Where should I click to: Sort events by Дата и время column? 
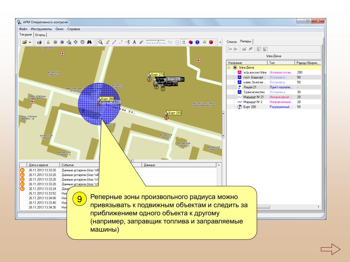(43, 165)
